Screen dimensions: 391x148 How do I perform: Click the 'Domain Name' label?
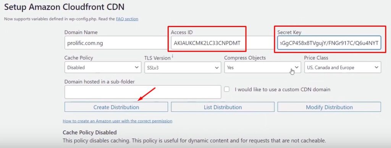coord(81,32)
